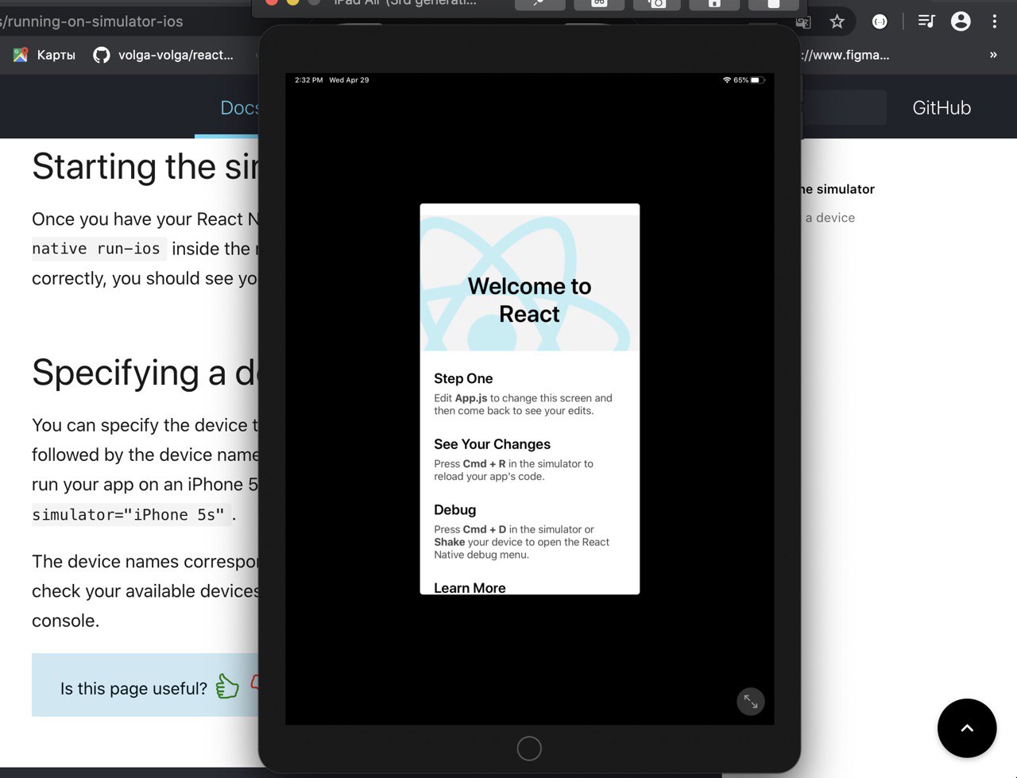This screenshot has height=778, width=1017.
Task: Click the GitHub octocat bookmark icon
Action: (102, 55)
